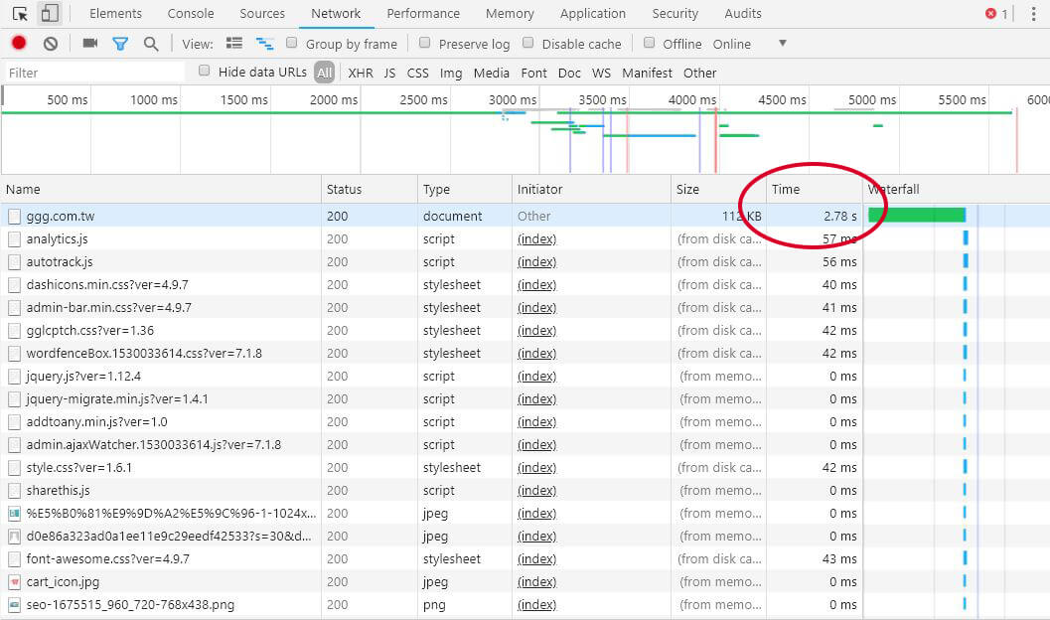Filter requests by Doc
Viewport: 1050px width, 620px height.
(569, 73)
